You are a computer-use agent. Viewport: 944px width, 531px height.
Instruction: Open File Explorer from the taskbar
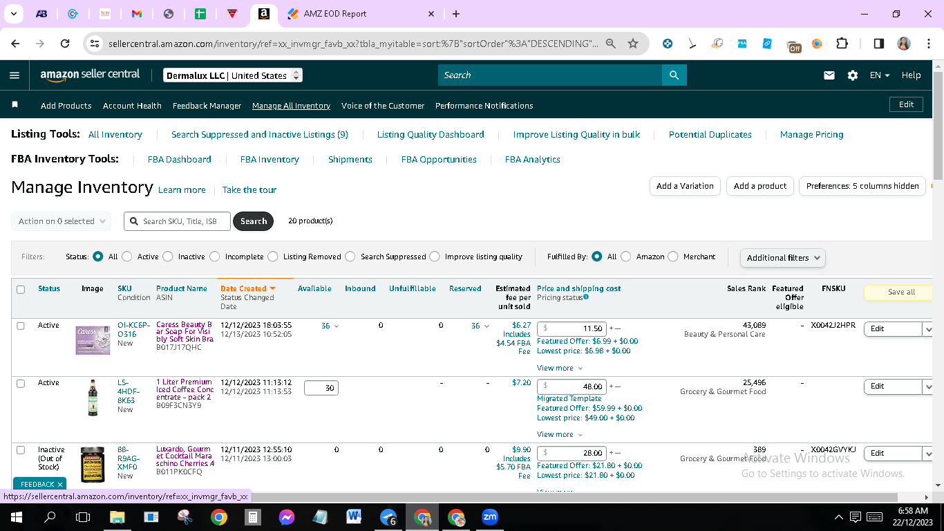[x=117, y=516]
